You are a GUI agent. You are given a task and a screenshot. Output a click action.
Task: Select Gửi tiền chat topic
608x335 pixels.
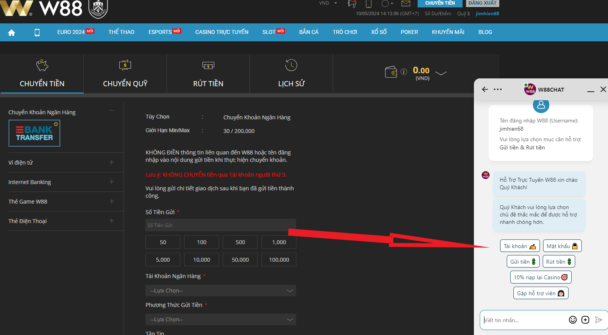tap(523, 262)
